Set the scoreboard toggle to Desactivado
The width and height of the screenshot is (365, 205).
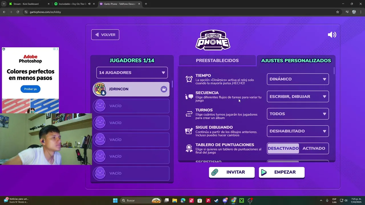click(x=283, y=148)
